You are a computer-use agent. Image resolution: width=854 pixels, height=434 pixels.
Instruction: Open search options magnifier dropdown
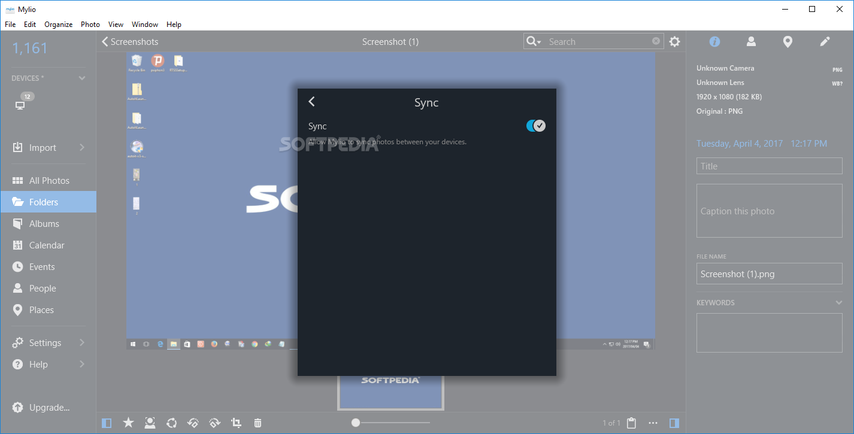(x=533, y=41)
